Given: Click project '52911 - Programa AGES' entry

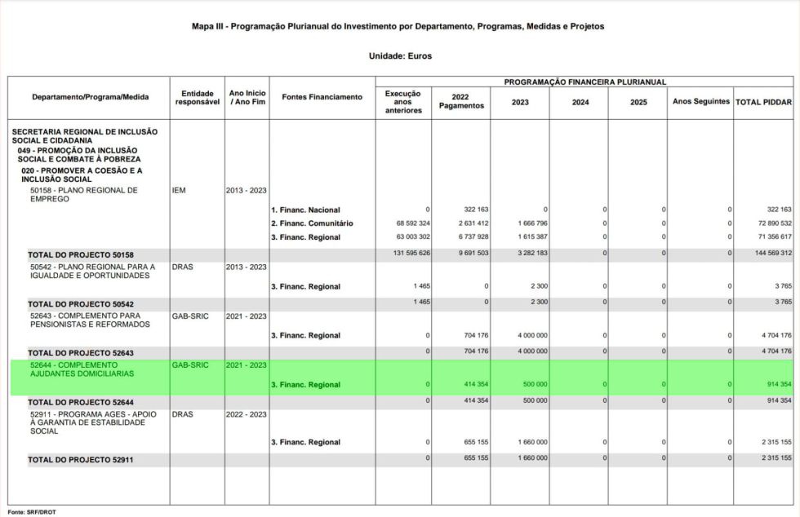Looking at the screenshot, I should 91,422.
